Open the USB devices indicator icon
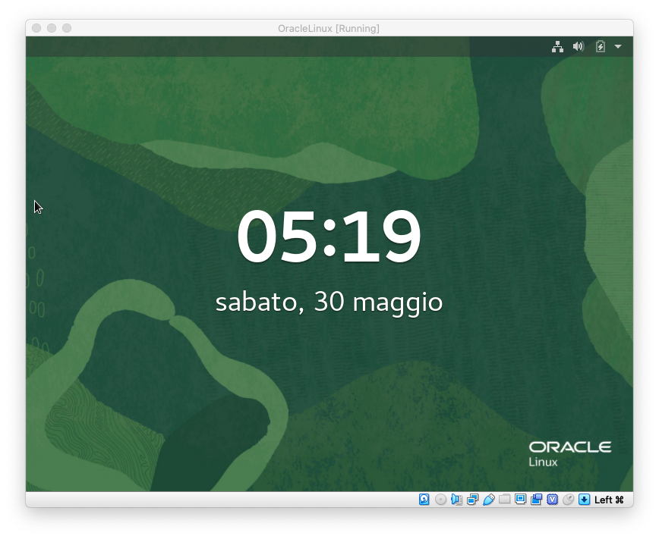This screenshot has height=539, width=659. click(x=488, y=499)
